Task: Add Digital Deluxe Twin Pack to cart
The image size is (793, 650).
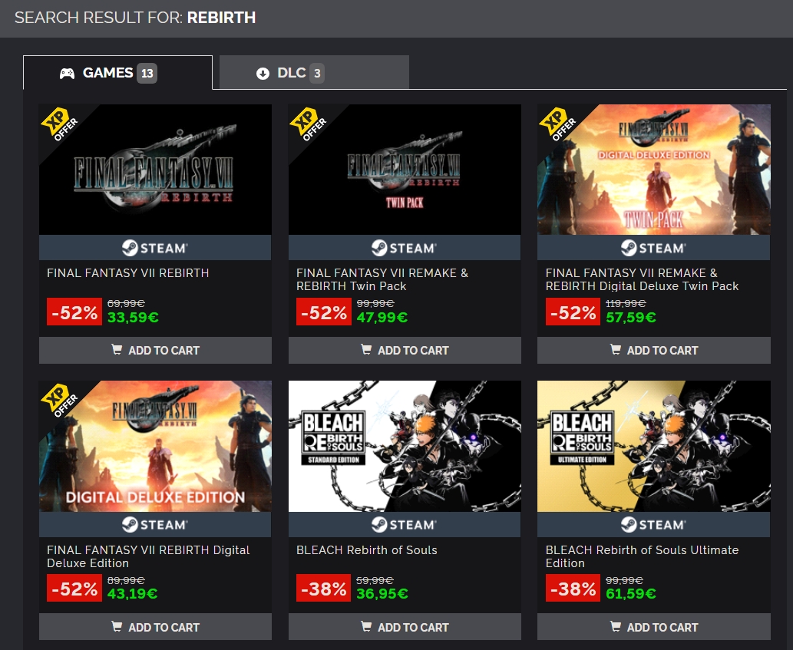Action: click(x=654, y=350)
